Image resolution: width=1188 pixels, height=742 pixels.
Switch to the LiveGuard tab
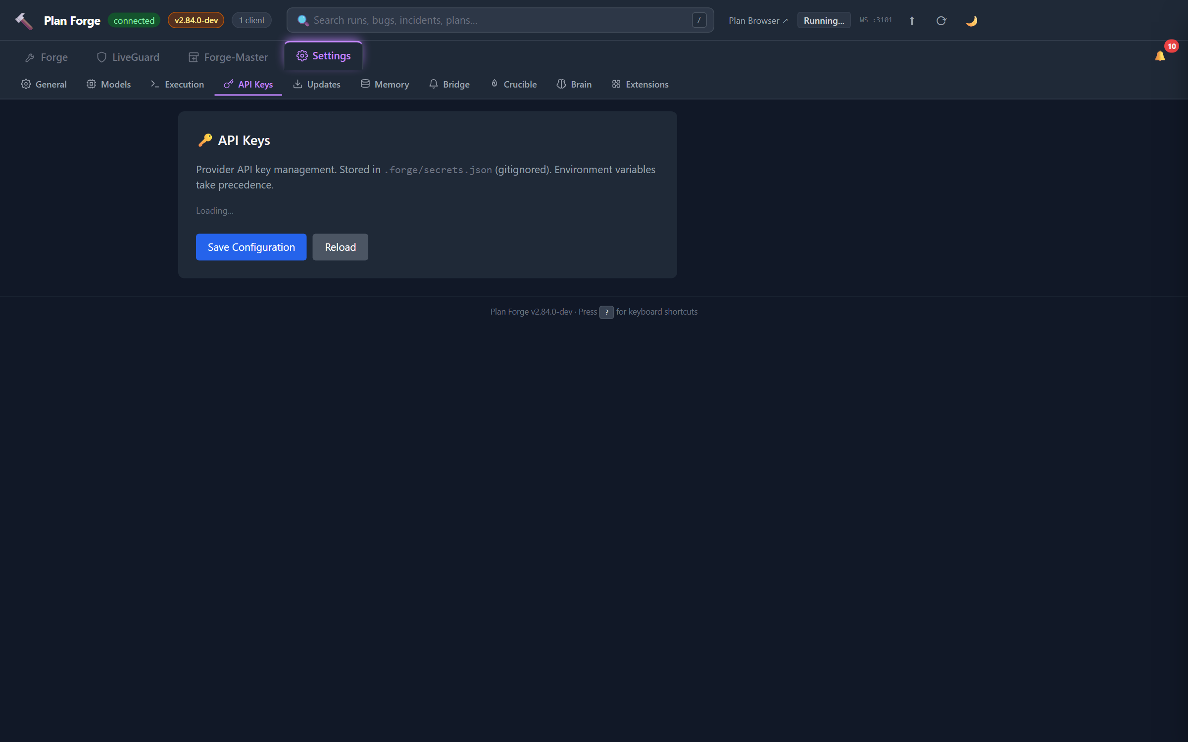pos(128,57)
